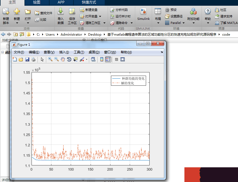Click Print Figure icon
Viewport: 238px width, 182px height.
tap(33, 59)
